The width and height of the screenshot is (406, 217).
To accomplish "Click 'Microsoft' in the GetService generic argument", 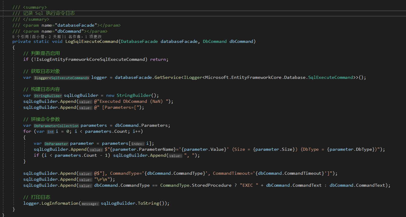I will click(217, 77).
